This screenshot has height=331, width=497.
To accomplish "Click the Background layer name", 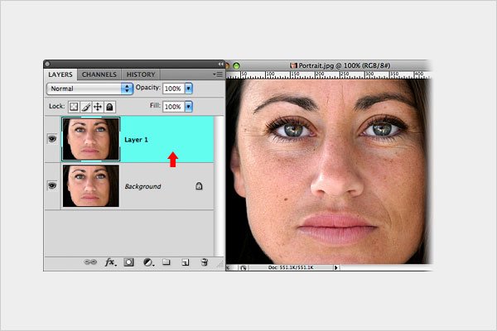I will tap(142, 186).
